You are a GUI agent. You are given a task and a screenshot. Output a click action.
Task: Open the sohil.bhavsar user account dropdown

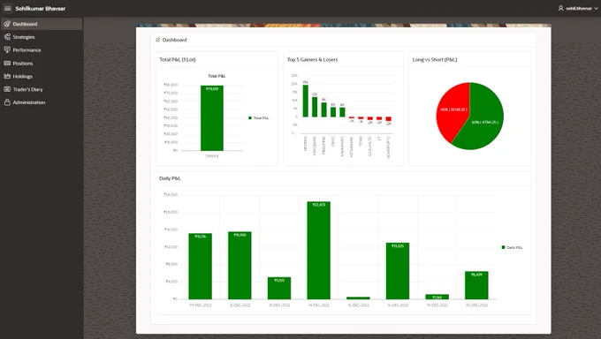tap(578, 8)
